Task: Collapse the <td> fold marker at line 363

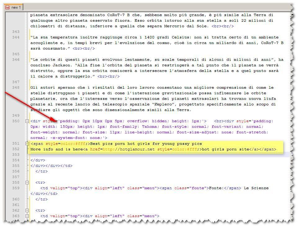Action: [x=27, y=216]
